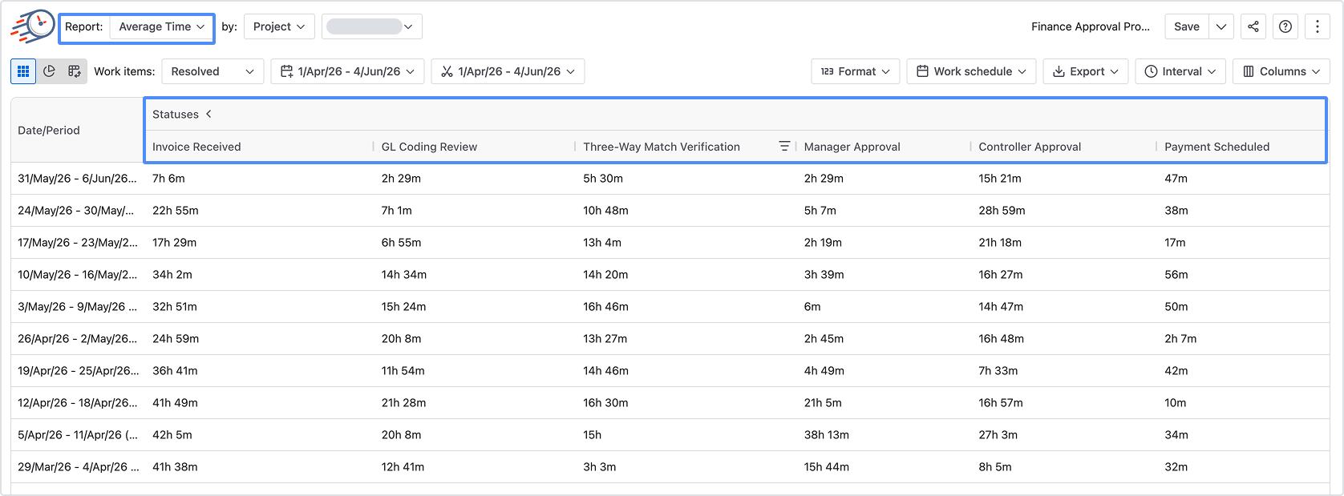Open the calendar date range picker
1344x496 pixels.
347,71
